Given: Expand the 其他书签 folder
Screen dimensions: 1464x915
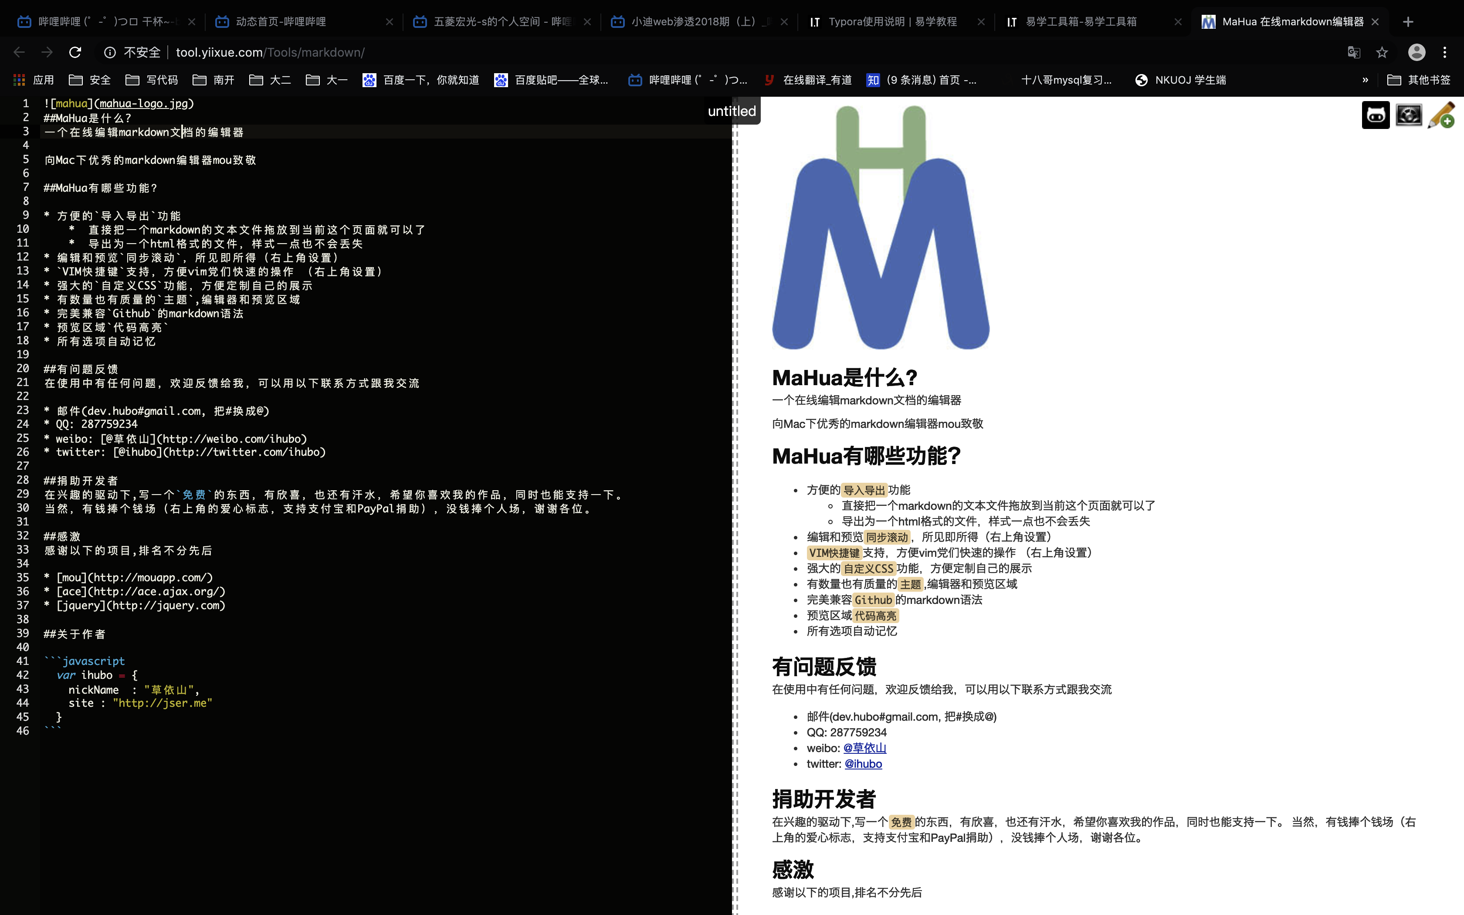Looking at the screenshot, I should [x=1419, y=80].
